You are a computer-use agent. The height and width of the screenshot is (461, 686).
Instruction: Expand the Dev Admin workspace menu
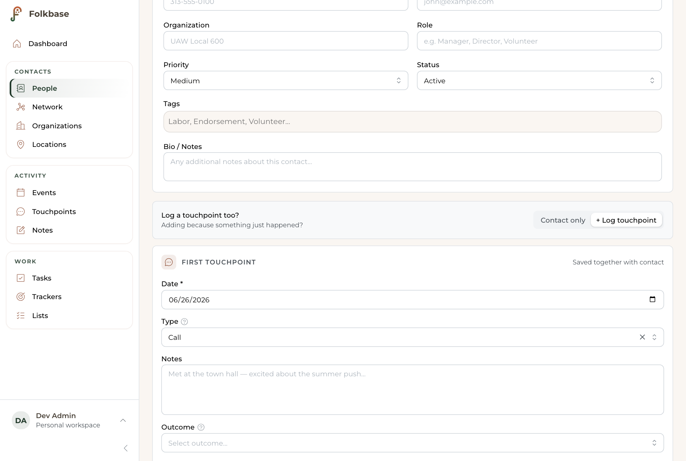[123, 420]
